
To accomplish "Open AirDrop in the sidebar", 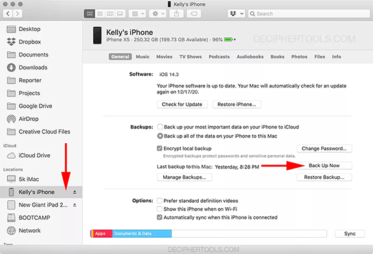I will [x=41, y=119].
